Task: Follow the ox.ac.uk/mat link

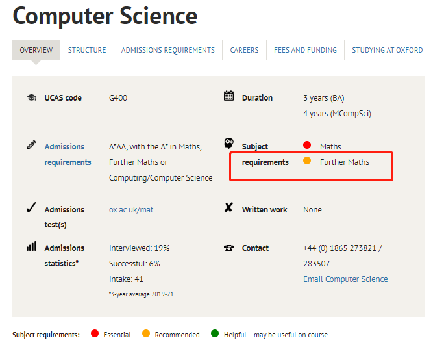Action: pyautogui.click(x=131, y=210)
